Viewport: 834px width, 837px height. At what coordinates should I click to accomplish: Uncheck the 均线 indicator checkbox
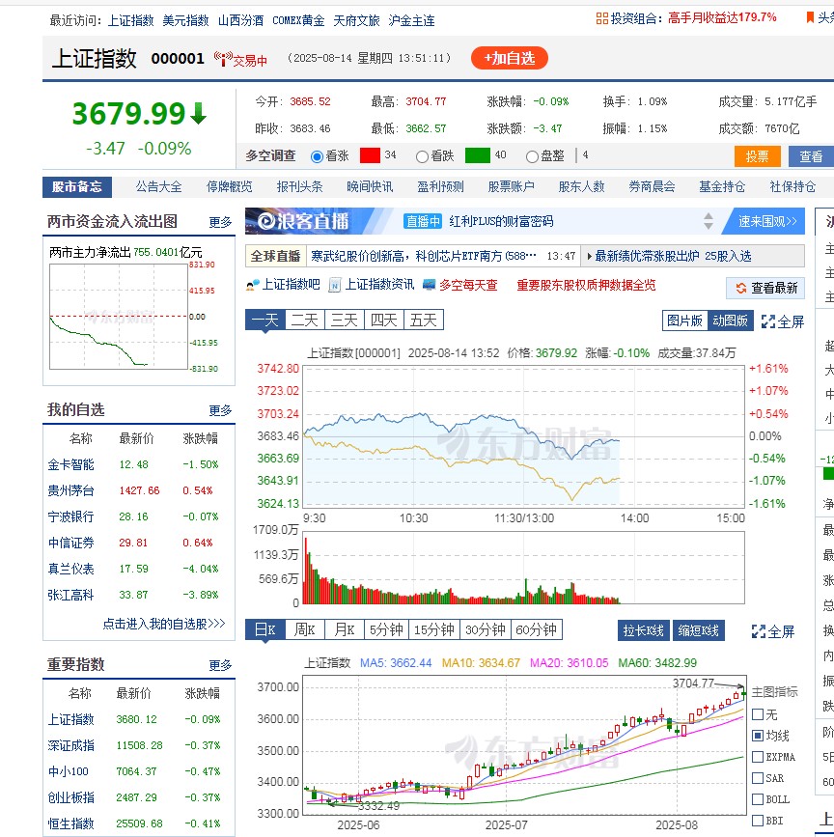[x=756, y=738]
